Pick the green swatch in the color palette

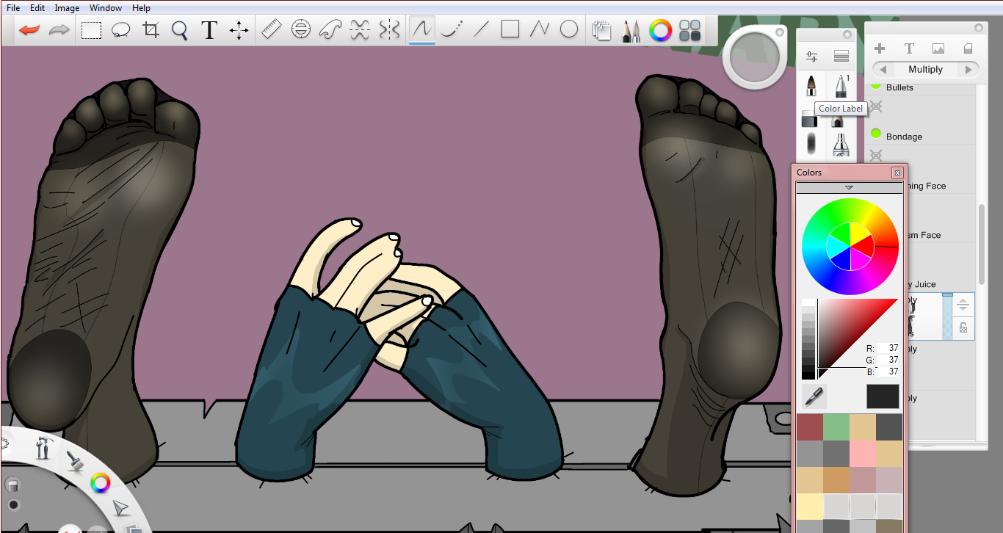pyautogui.click(x=836, y=427)
